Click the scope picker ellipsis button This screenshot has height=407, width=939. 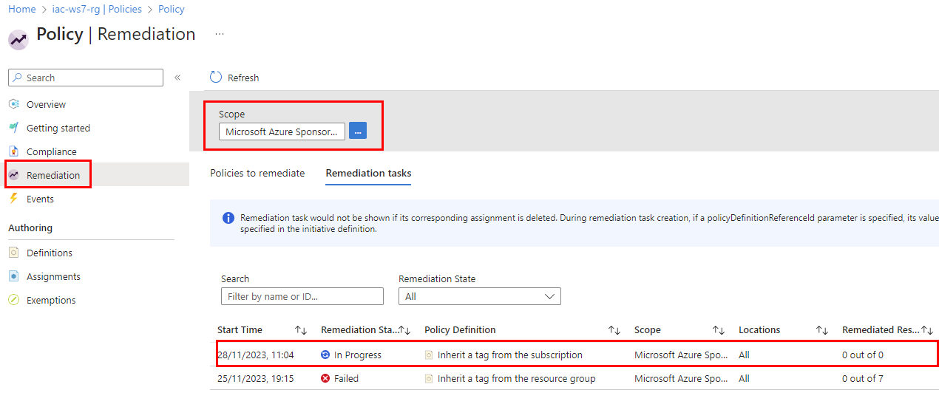click(x=358, y=131)
